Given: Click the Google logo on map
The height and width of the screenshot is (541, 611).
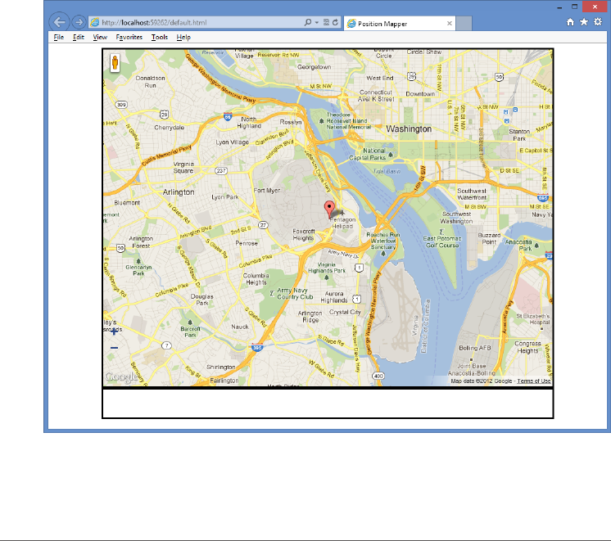Looking at the screenshot, I should 121,376.
